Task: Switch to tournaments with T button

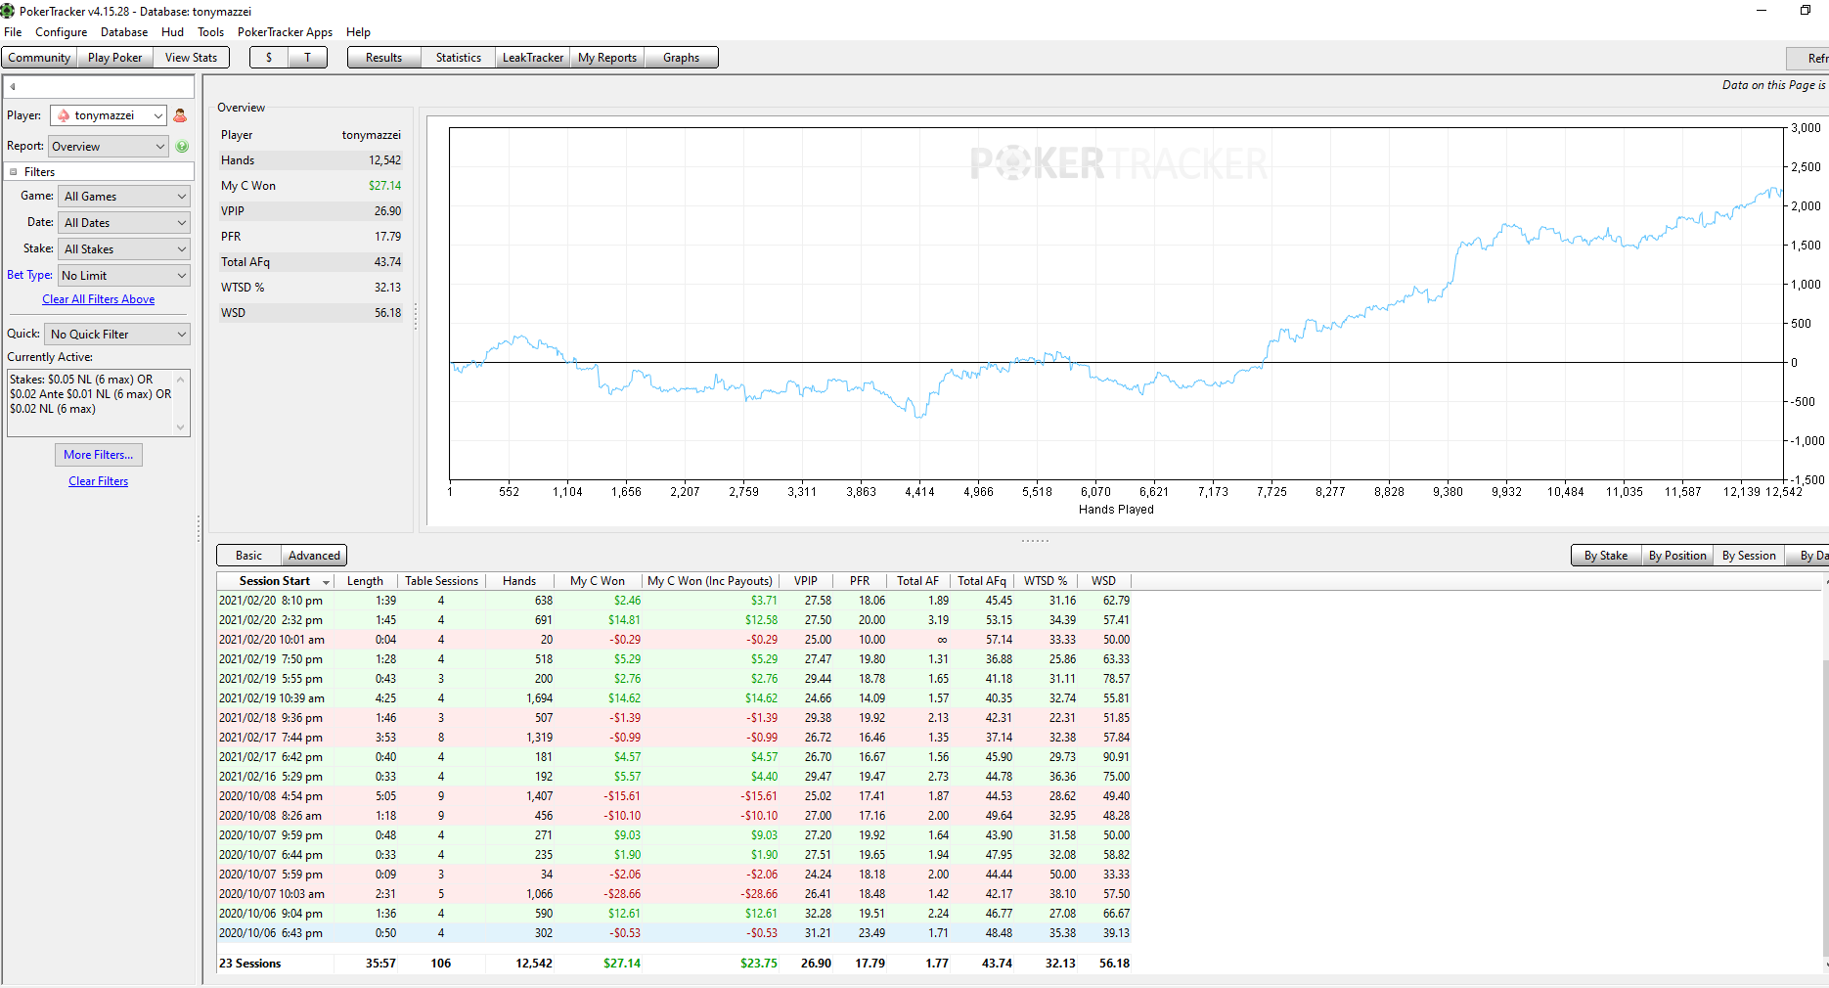Action: pyautogui.click(x=307, y=58)
